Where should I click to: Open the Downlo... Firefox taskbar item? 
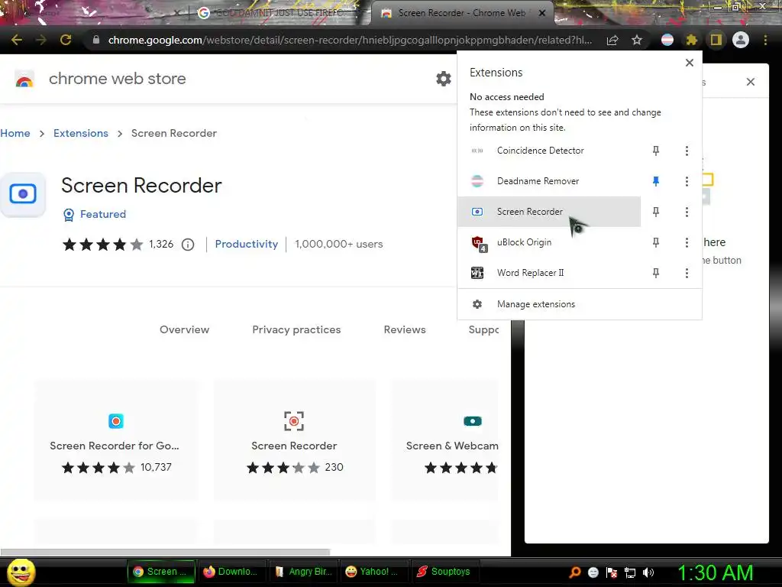click(x=231, y=572)
